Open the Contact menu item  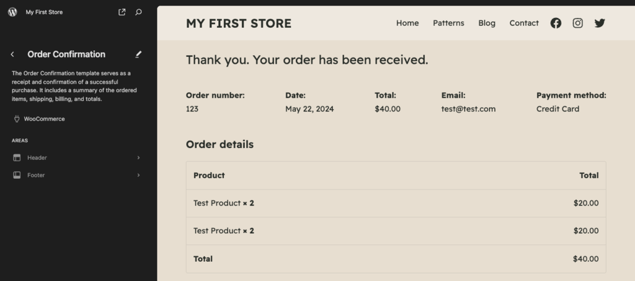[524, 23]
